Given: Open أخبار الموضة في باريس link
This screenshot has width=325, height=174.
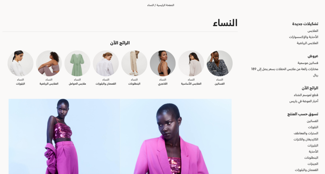Looking at the screenshot, I should (304, 101).
